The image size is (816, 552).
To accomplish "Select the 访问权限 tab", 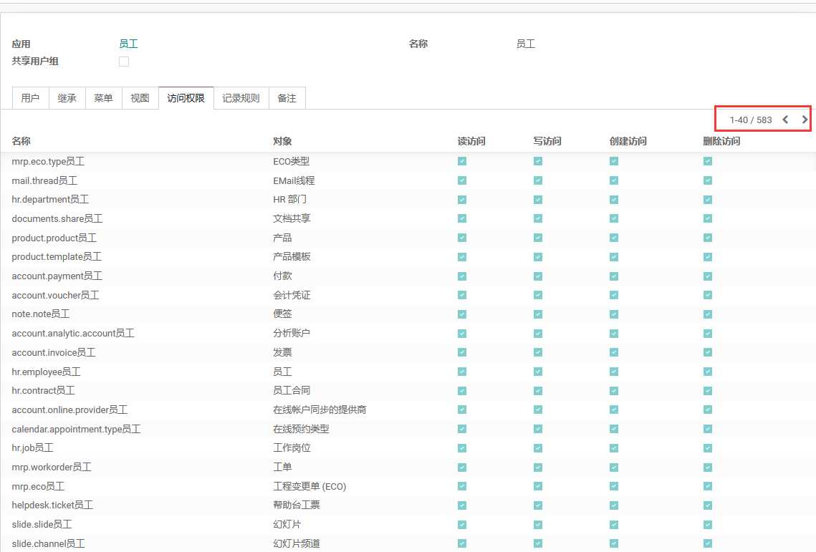I will pyautogui.click(x=186, y=98).
